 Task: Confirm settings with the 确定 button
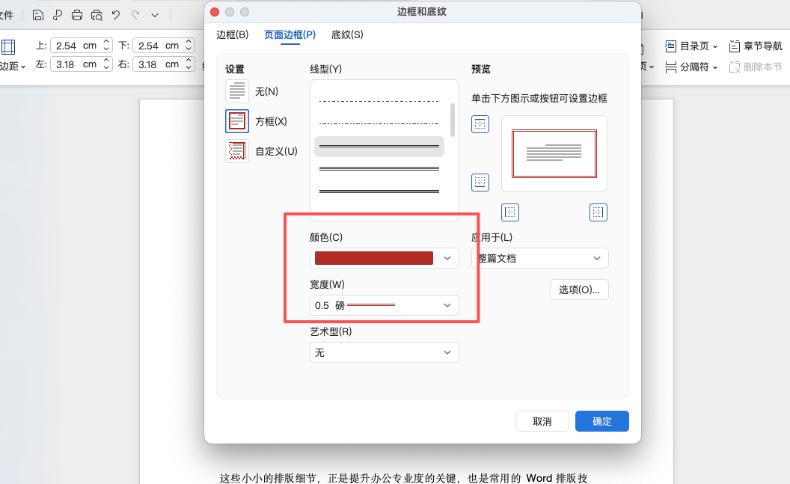click(x=601, y=420)
